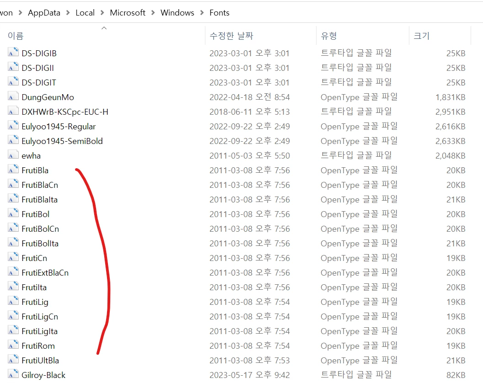Select the file named Eulyoo1945-Regular
483x383 pixels.
pyautogui.click(x=59, y=127)
